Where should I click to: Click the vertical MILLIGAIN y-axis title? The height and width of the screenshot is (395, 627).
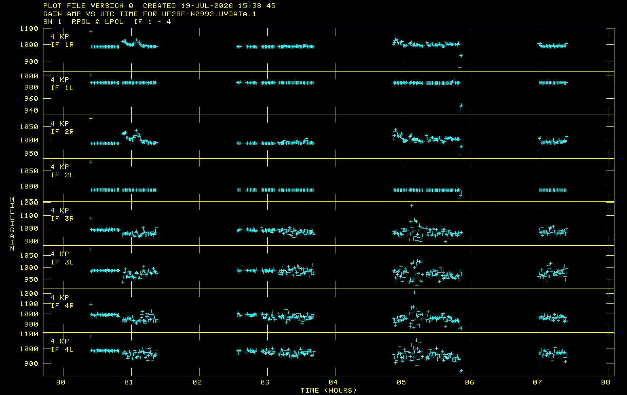(12, 224)
